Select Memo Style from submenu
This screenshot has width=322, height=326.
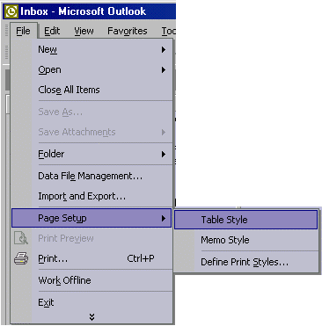tap(245, 240)
